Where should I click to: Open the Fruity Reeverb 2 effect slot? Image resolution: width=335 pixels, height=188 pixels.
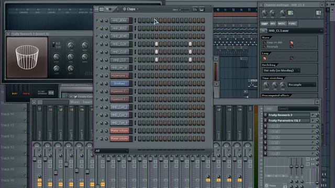(x=288, y=115)
